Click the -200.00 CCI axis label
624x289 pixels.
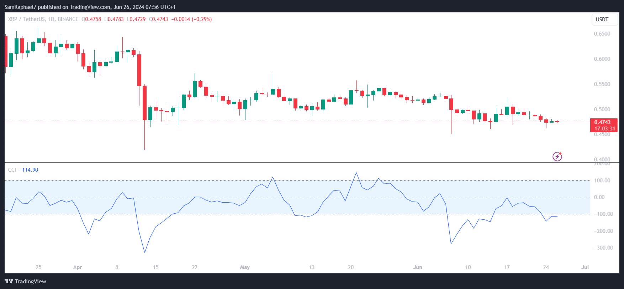pyautogui.click(x=603, y=231)
